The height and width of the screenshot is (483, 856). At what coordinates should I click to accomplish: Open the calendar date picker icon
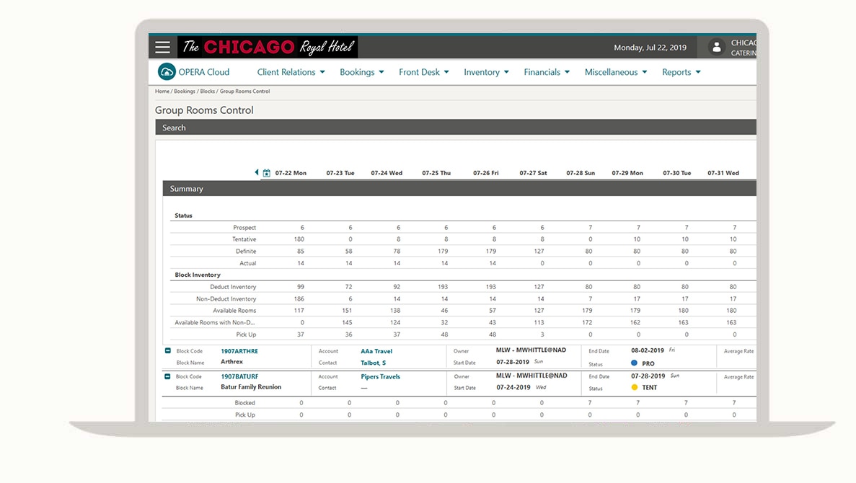click(266, 173)
